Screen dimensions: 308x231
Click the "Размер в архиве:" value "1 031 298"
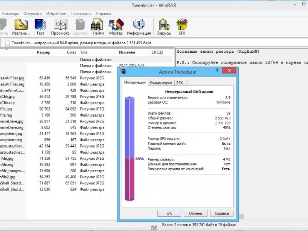click(223, 123)
